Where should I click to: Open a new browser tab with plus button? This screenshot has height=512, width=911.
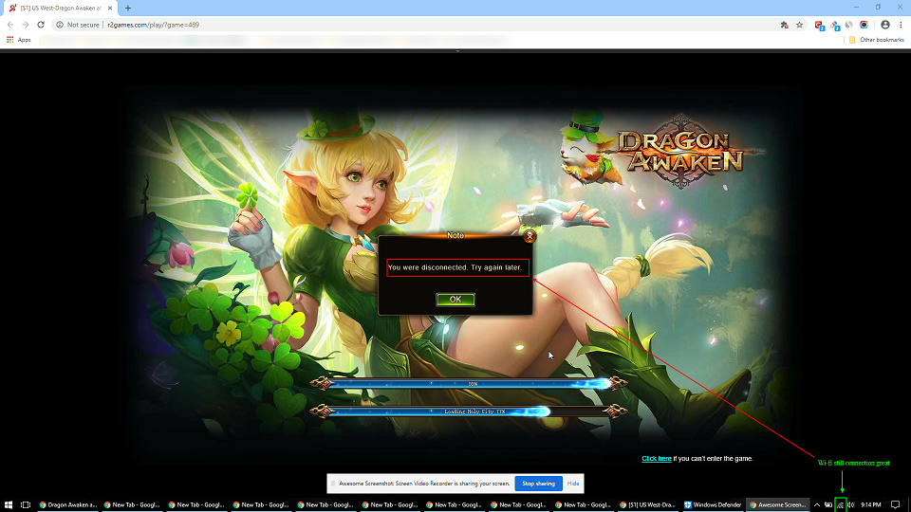(128, 8)
